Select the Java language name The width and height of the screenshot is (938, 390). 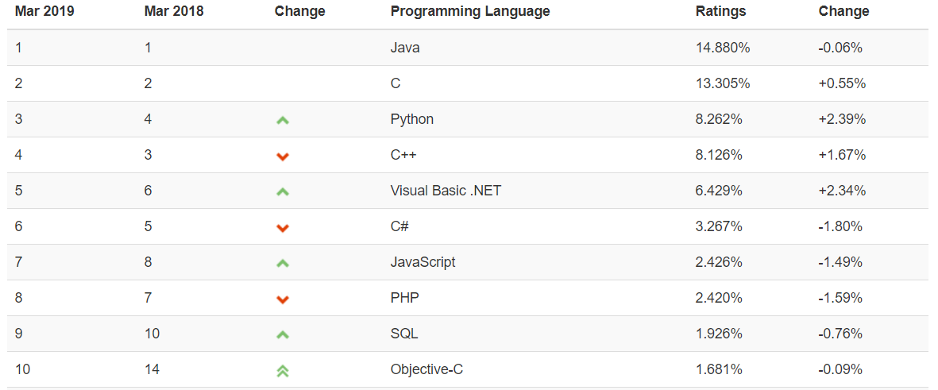click(405, 48)
